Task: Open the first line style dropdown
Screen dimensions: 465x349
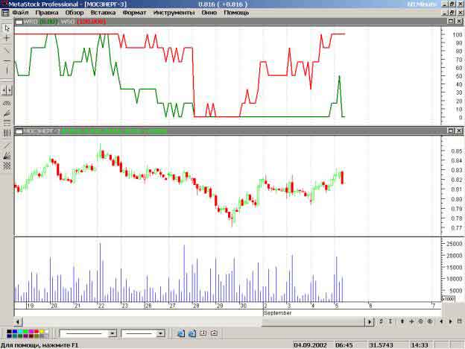Action: pos(113,333)
